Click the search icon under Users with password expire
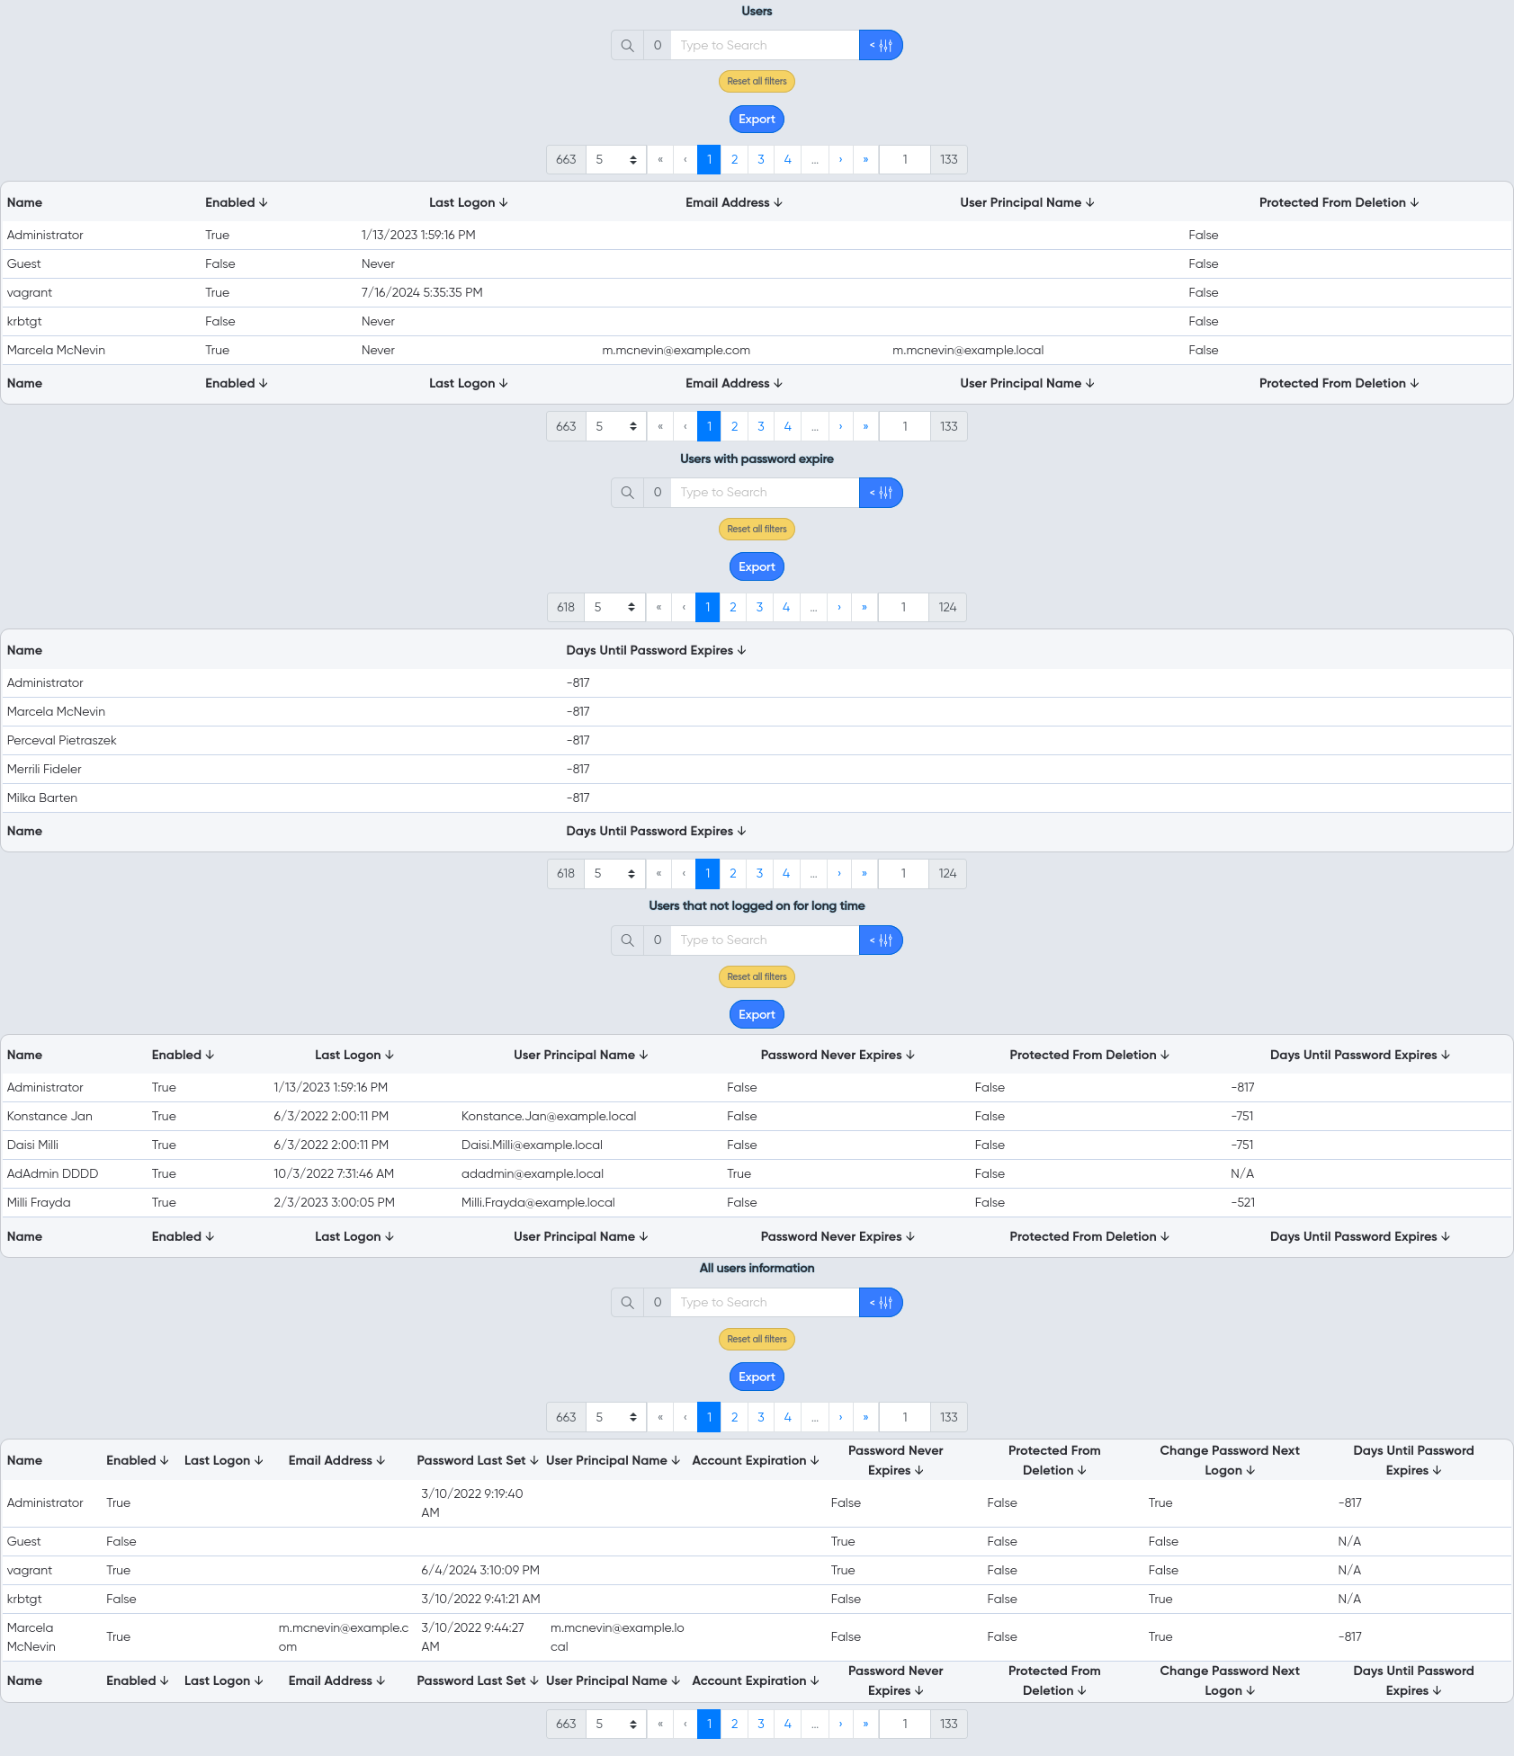1514x1756 pixels. [x=627, y=493]
